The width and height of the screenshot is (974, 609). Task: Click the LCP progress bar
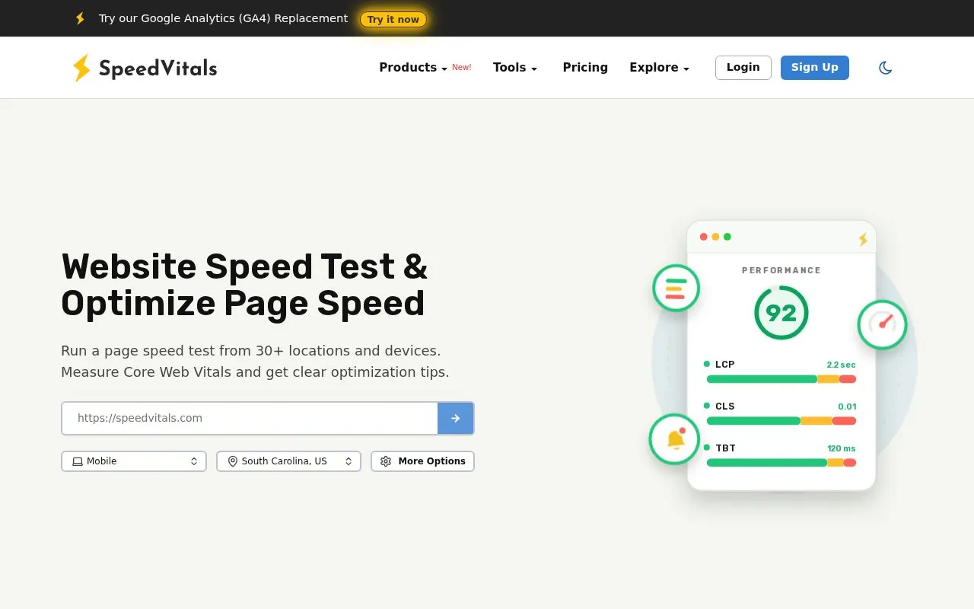click(x=781, y=379)
